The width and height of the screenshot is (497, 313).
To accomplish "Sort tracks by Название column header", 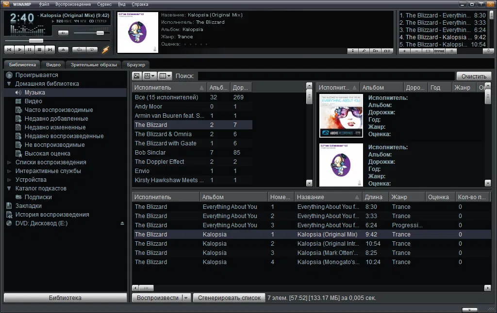I will click(328, 197).
